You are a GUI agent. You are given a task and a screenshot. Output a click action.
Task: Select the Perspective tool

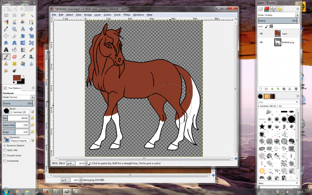coord(14,43)
